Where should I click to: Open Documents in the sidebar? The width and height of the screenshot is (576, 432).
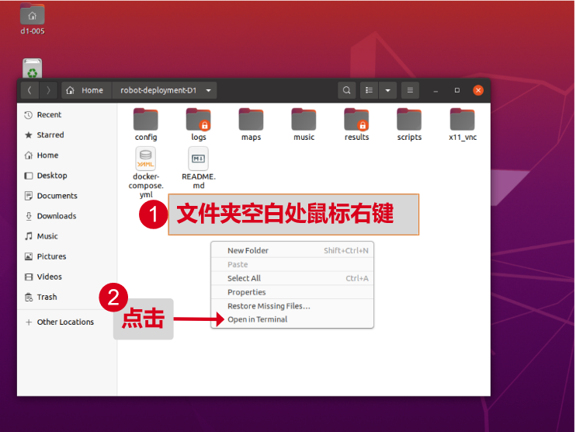pyautogui.click(x=68, y=196)
